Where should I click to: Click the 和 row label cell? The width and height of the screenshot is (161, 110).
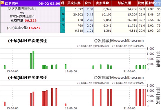click(x=63, y=14)
